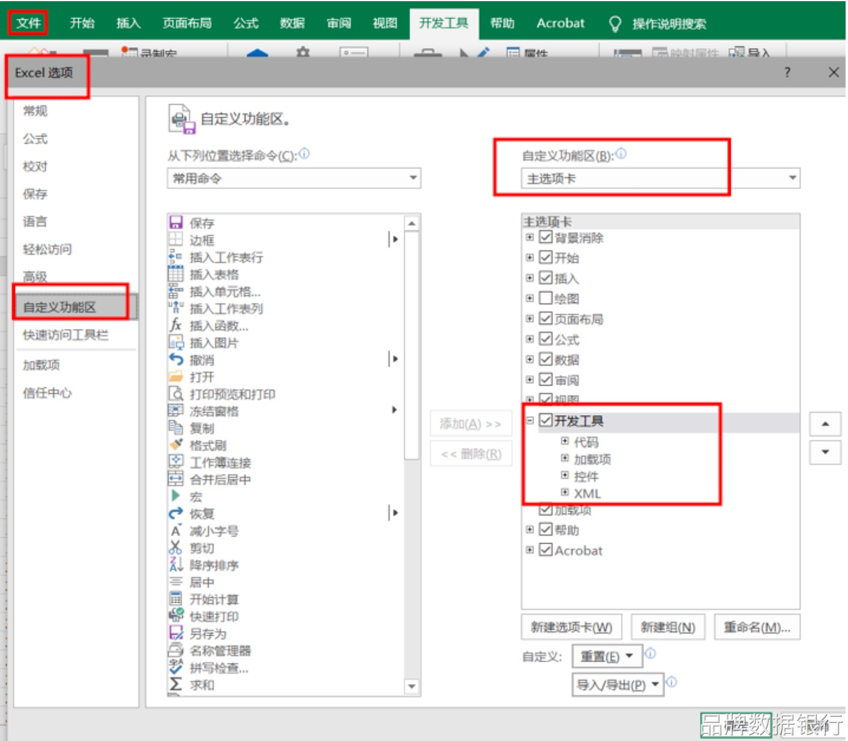
Task: Select the Name Manager (名称管理器) icon
Action: (x=176, y=650)
